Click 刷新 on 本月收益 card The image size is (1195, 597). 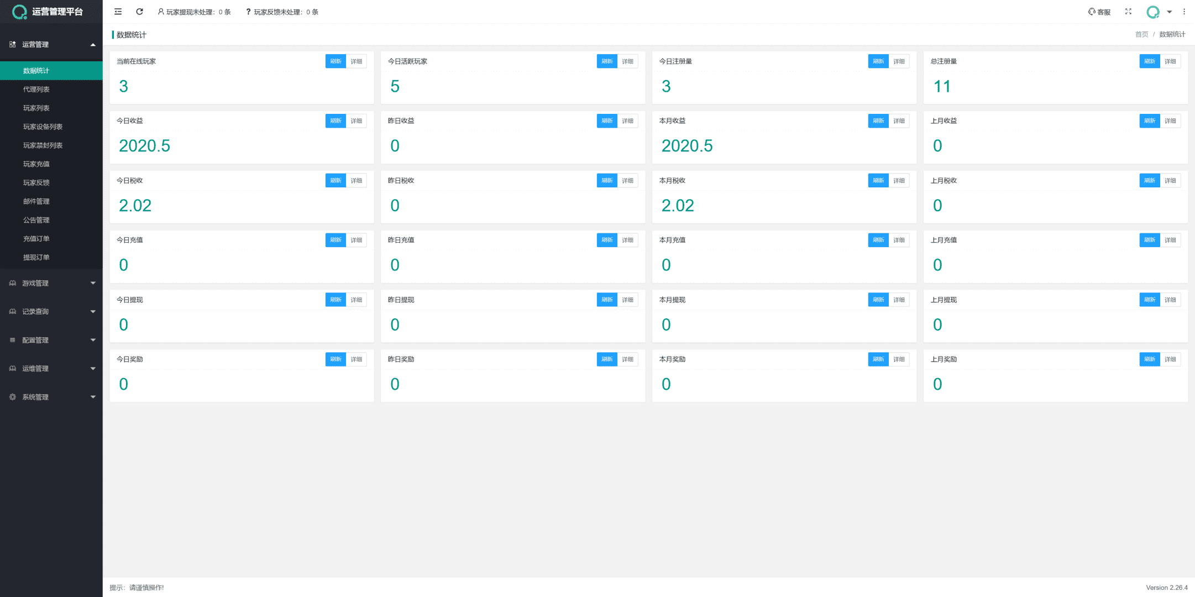point(878,121)
